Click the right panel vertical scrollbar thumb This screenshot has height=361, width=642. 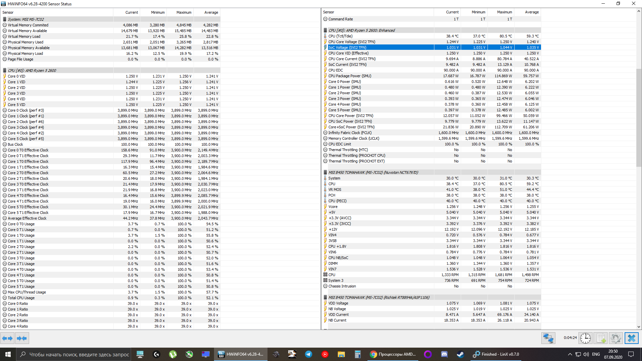(x=638, y=117)
